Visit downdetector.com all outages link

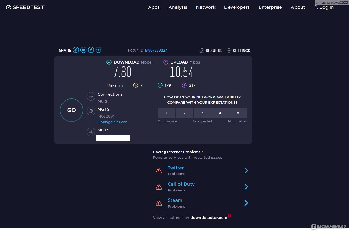209,218
